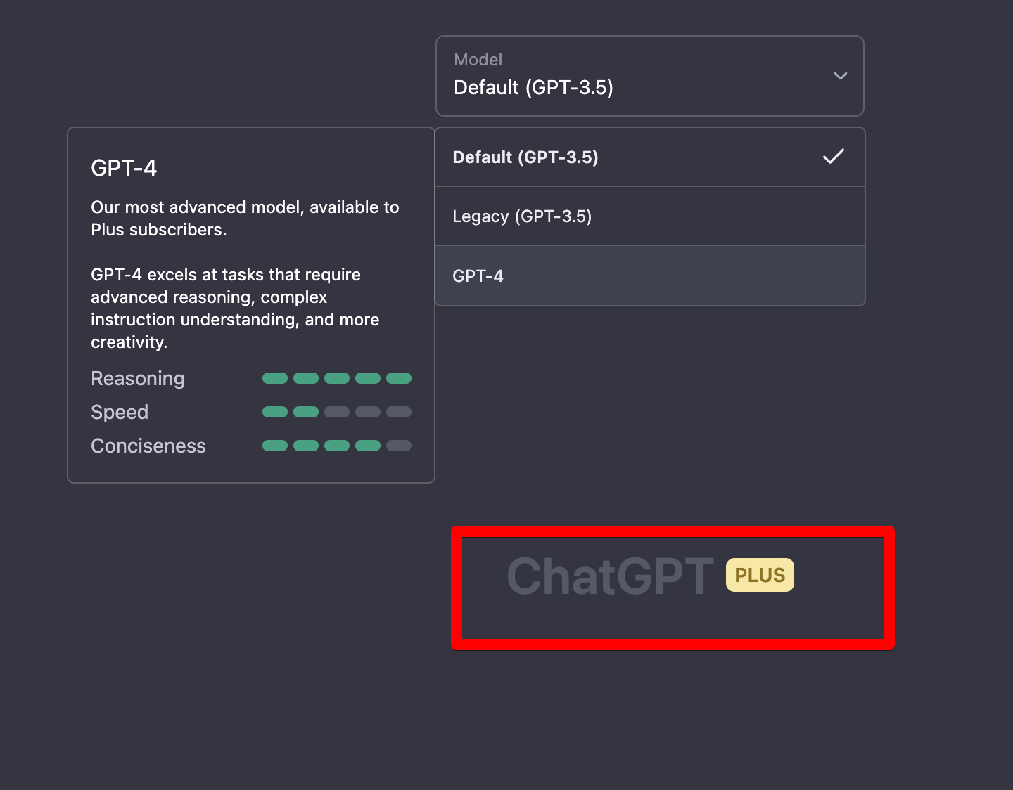Choose the bold Default (GPT-3.5) list option
Viewport: 1013px width, 790px height.
click(525, 157)
